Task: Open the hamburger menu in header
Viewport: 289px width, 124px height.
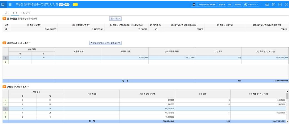Action: (10, 4)
